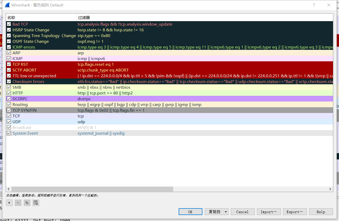Click the horizontal scrollbar left arrow
This screenshot has height=221, width=339.
[x=9, y=189]
